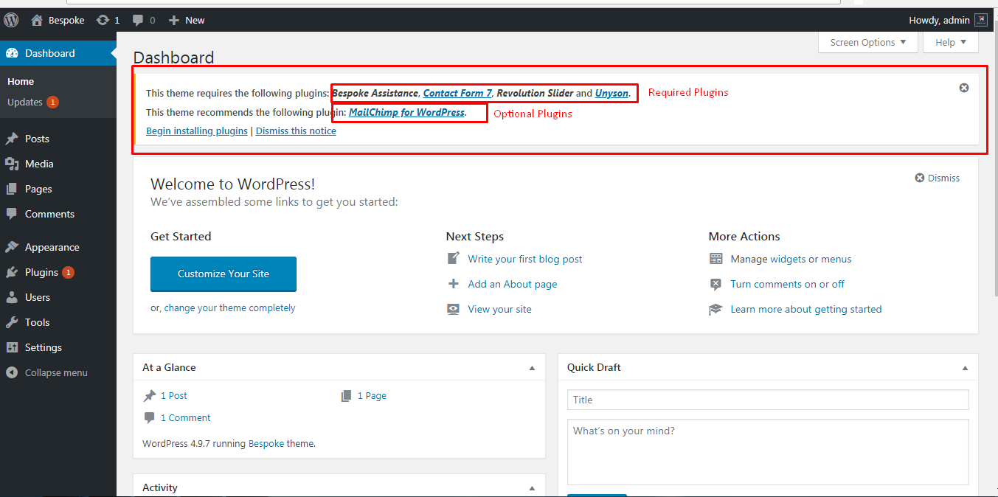Click the updates refresh icon in admin bar
Image resolution: width=998 pixels, height=497 pixels.
(103, 20)
